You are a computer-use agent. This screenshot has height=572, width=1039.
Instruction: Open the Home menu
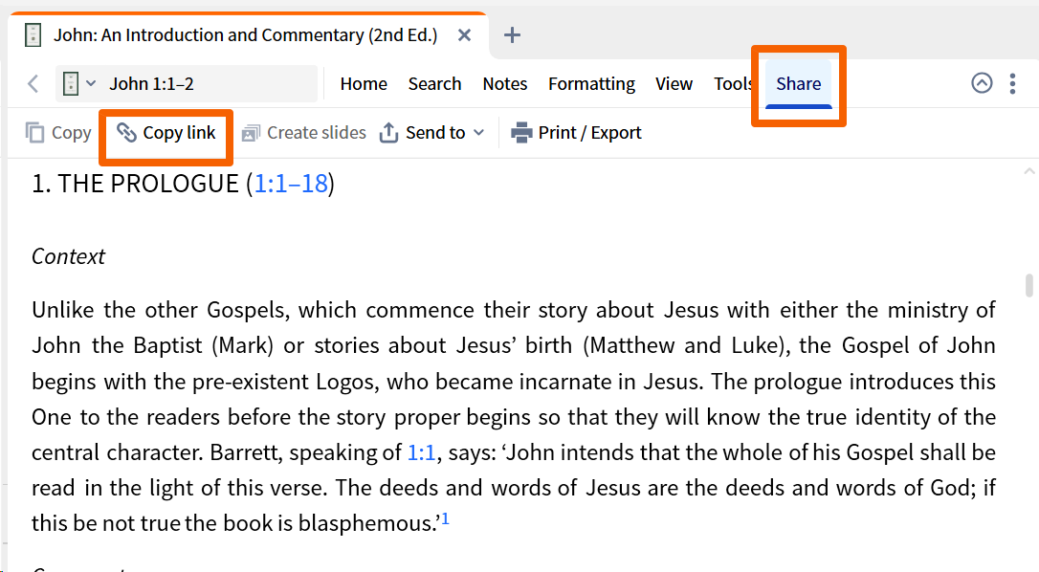point(364,84)
